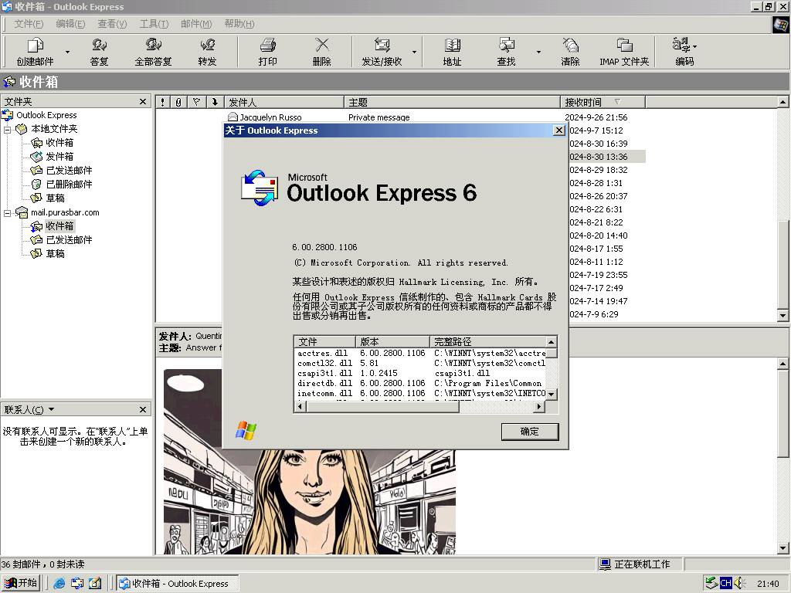Select 已发送邮件 under mail.purasbar.com
791x593 pixels.
pyautogui.click(x=69, y=240)
